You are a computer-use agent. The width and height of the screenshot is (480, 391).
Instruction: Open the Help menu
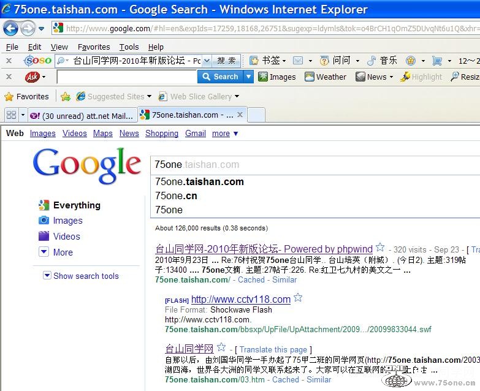point(156,47)
